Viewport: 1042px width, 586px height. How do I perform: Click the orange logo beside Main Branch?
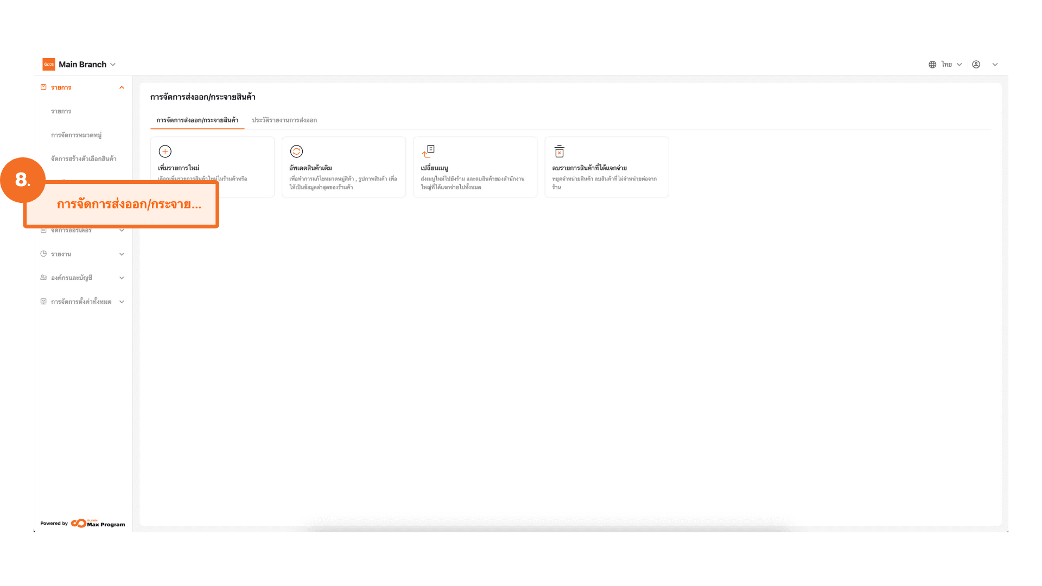(x=49, y=65)
